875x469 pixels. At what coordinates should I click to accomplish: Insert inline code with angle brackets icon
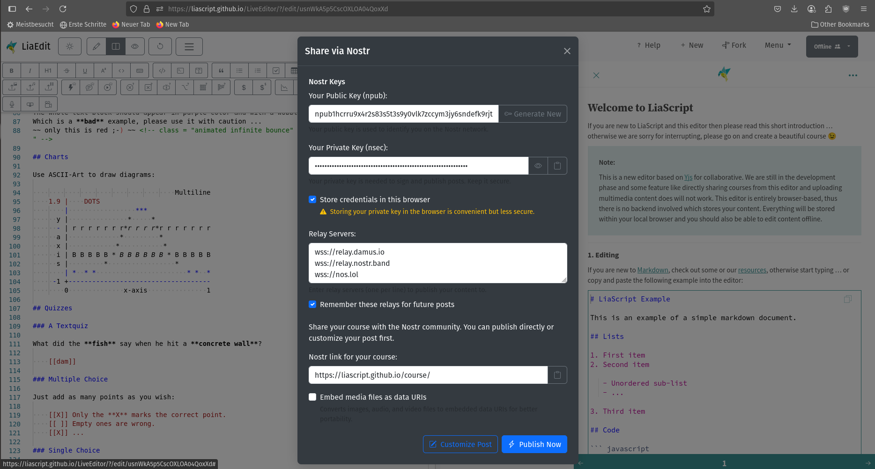point(121,71)
